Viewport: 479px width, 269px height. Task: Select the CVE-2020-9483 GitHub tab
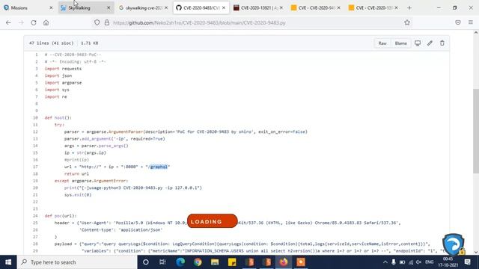coord(201,8)
